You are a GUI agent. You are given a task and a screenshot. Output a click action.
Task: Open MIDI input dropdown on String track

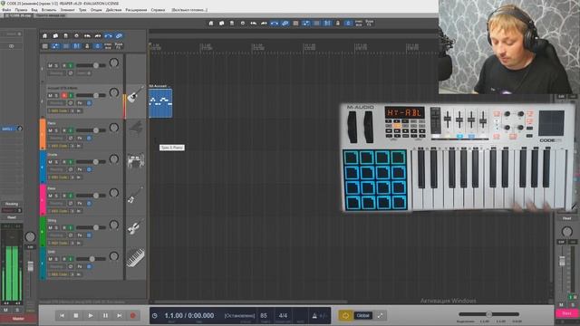(x=59, y=244)
